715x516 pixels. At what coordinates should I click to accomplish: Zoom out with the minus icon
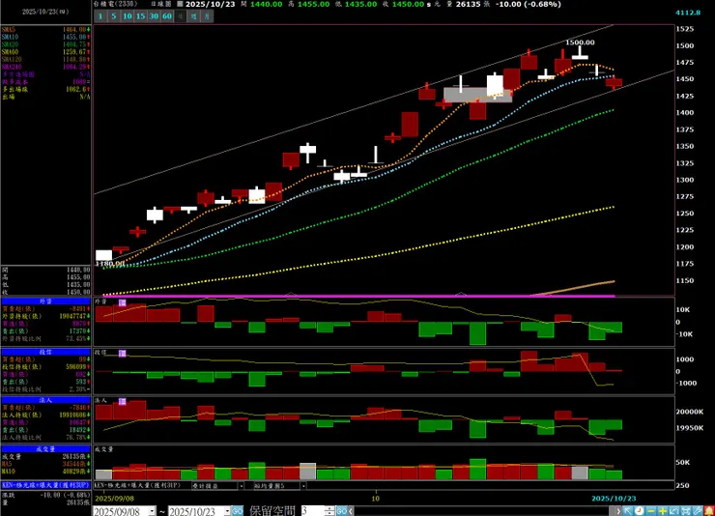pos(650,511)
